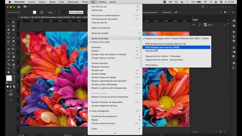Viewport: 242px width, 136px height.
Task: Select the Scale tool
Action: [14, 45]
